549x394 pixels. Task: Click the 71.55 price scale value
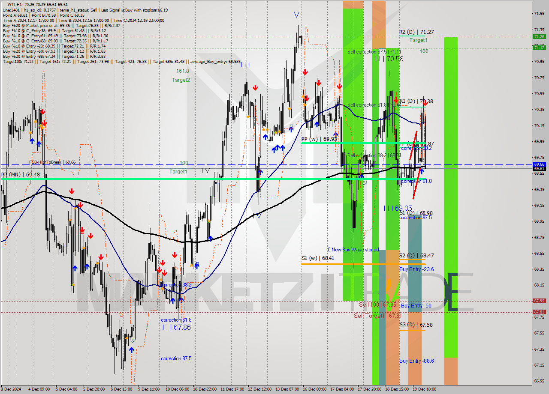pyautogui.click(x=539, y=14)
